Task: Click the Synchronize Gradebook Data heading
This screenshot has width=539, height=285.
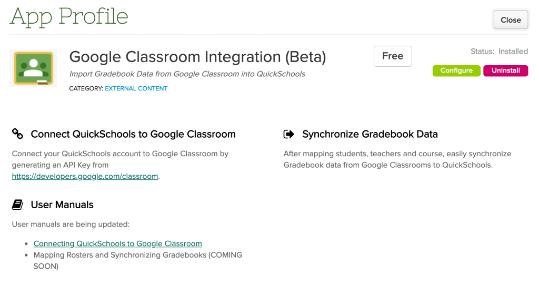Action: [370, 134]
